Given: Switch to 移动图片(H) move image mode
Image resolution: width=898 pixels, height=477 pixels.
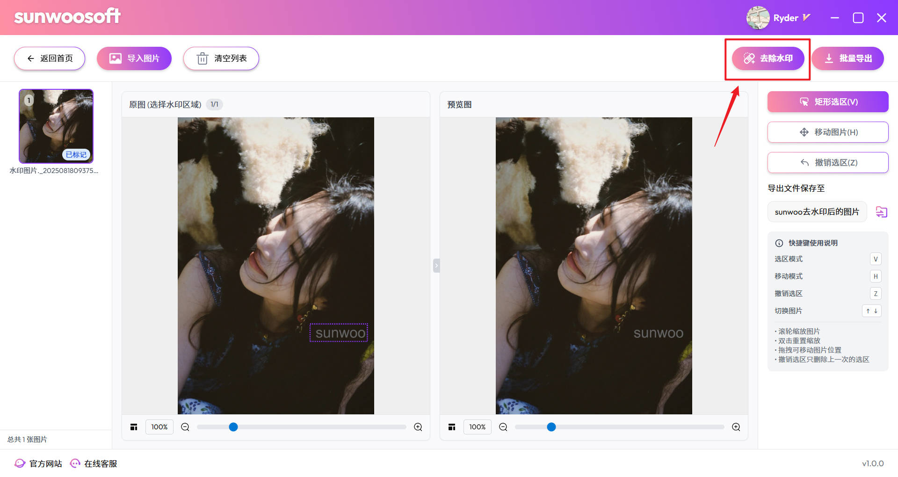Looking at the screenshot, I should click(828, 132).
